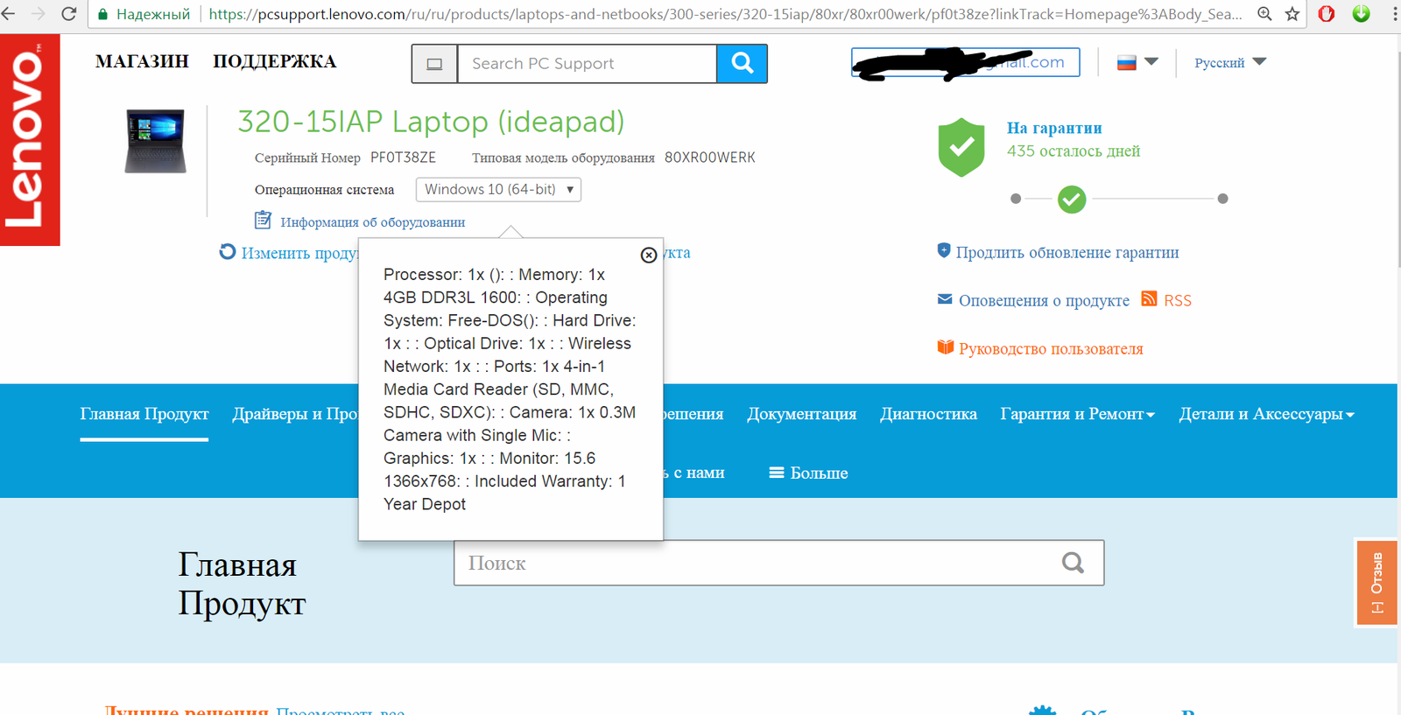This screenshot has height=715, width=1401.
Task: Click the Lenovo logo
Action: [x=30, y=140]
